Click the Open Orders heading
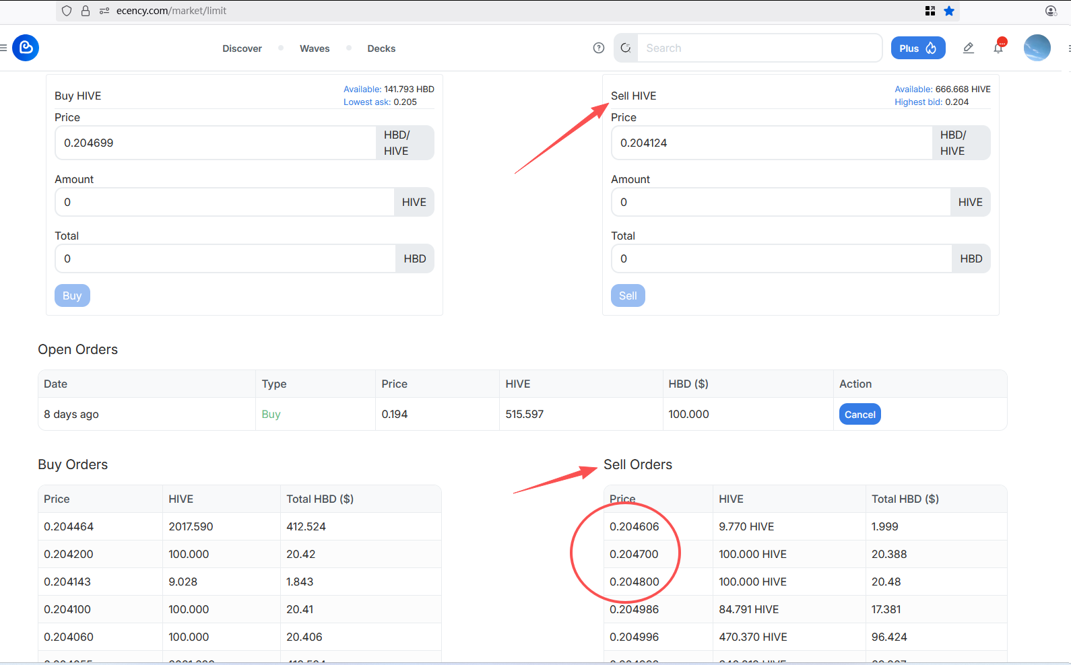 (x=77, y=349)
